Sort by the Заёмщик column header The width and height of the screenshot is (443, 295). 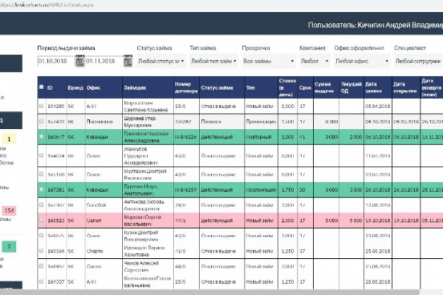pos(135,88)
